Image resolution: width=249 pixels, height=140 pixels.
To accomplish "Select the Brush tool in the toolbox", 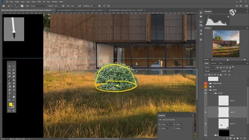I will 9,80.
